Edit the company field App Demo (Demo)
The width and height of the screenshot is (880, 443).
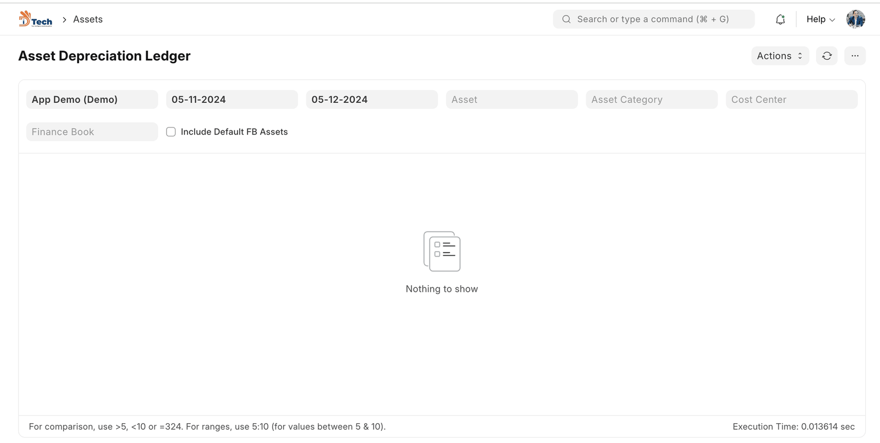point(92,99)
